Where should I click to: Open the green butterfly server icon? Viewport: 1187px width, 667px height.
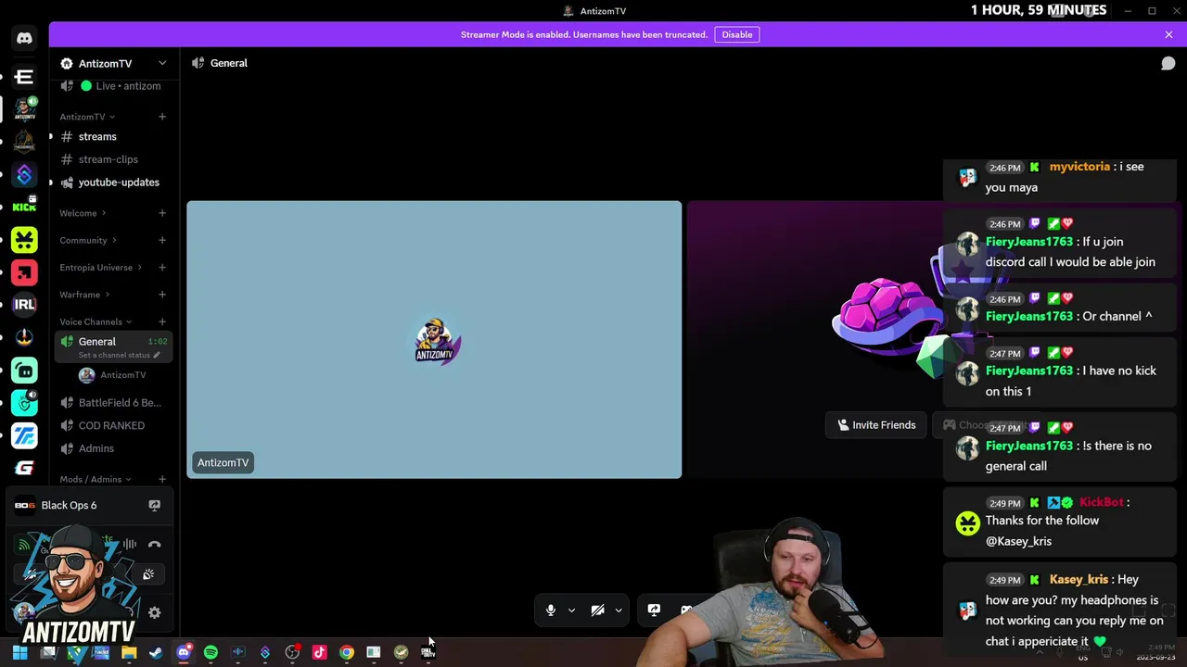(x=24, y=240)
